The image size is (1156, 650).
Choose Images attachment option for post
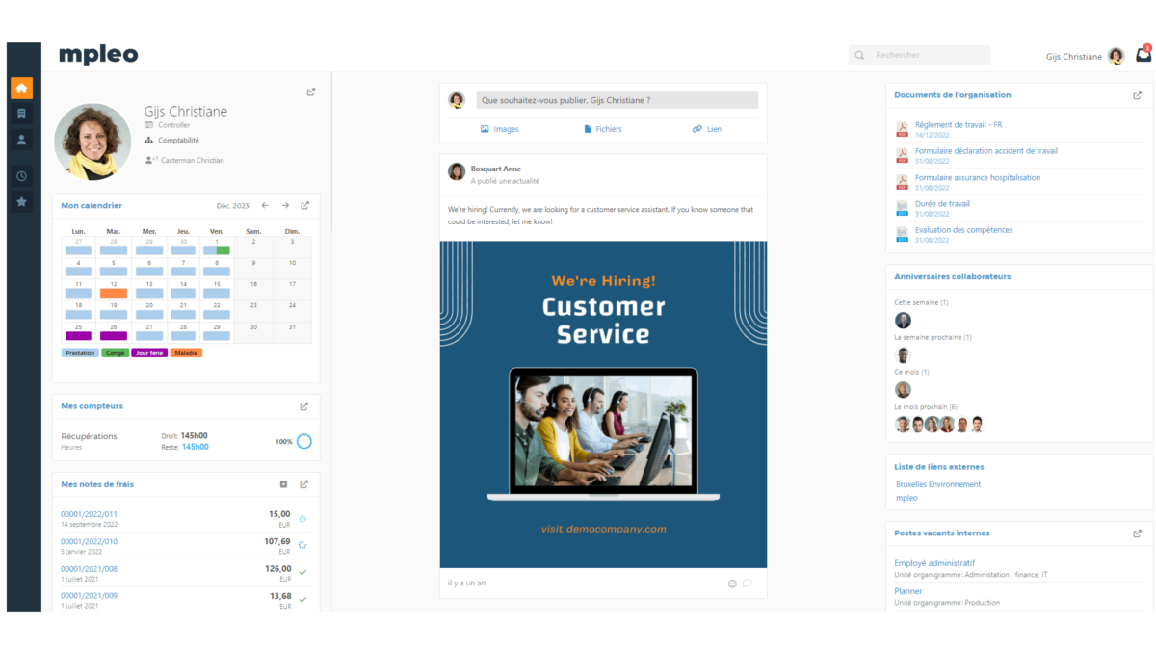tap(499, 129)
